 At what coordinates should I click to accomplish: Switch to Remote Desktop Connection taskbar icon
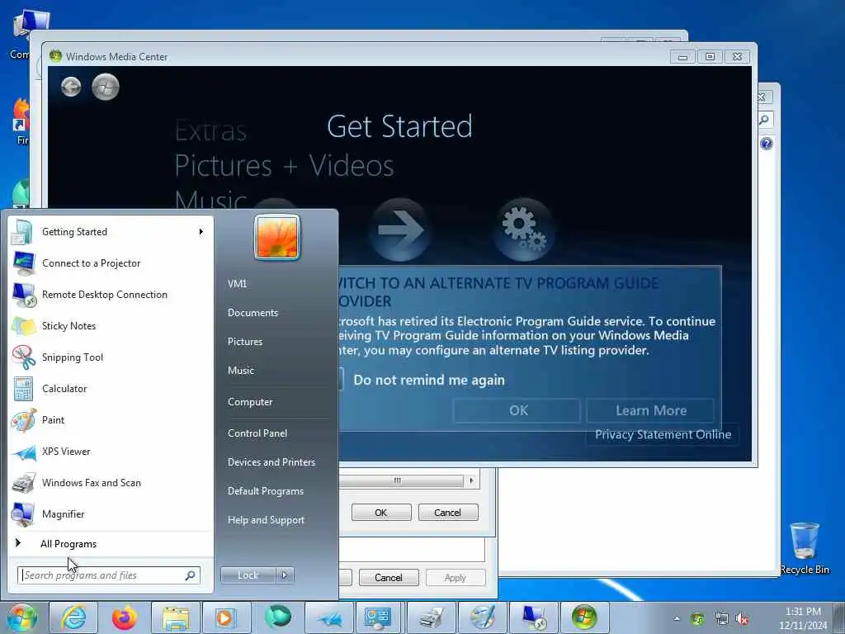click(534, 617)
